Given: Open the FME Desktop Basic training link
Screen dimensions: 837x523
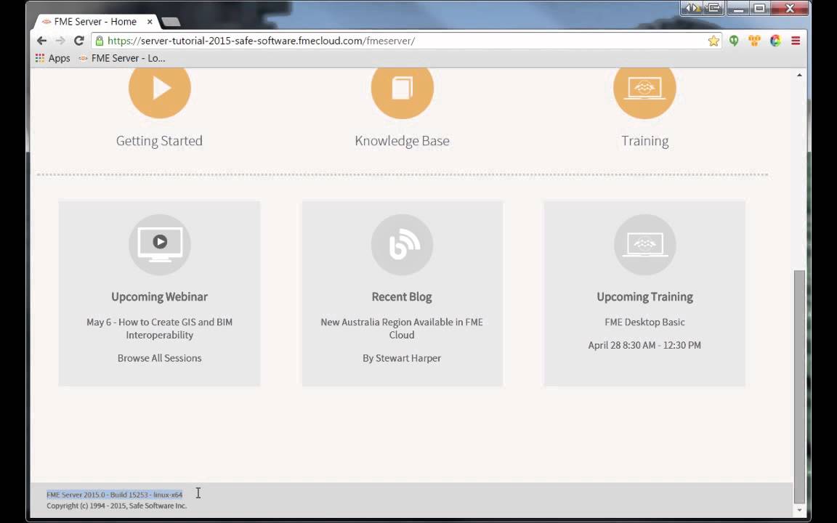Looking at the screenshot, I should pyautogui.click(x=644, y=322).
